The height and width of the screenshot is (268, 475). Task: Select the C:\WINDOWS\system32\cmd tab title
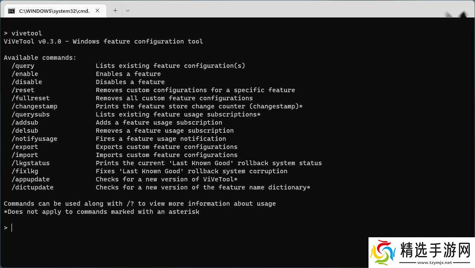click(54, 11)
